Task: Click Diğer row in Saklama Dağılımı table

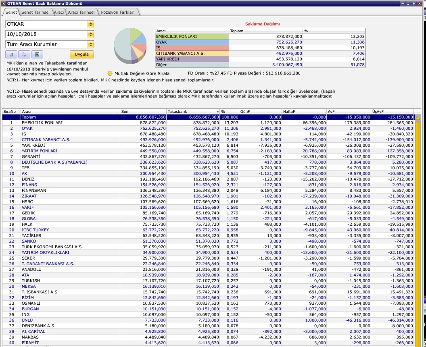Action: (260, 65)
